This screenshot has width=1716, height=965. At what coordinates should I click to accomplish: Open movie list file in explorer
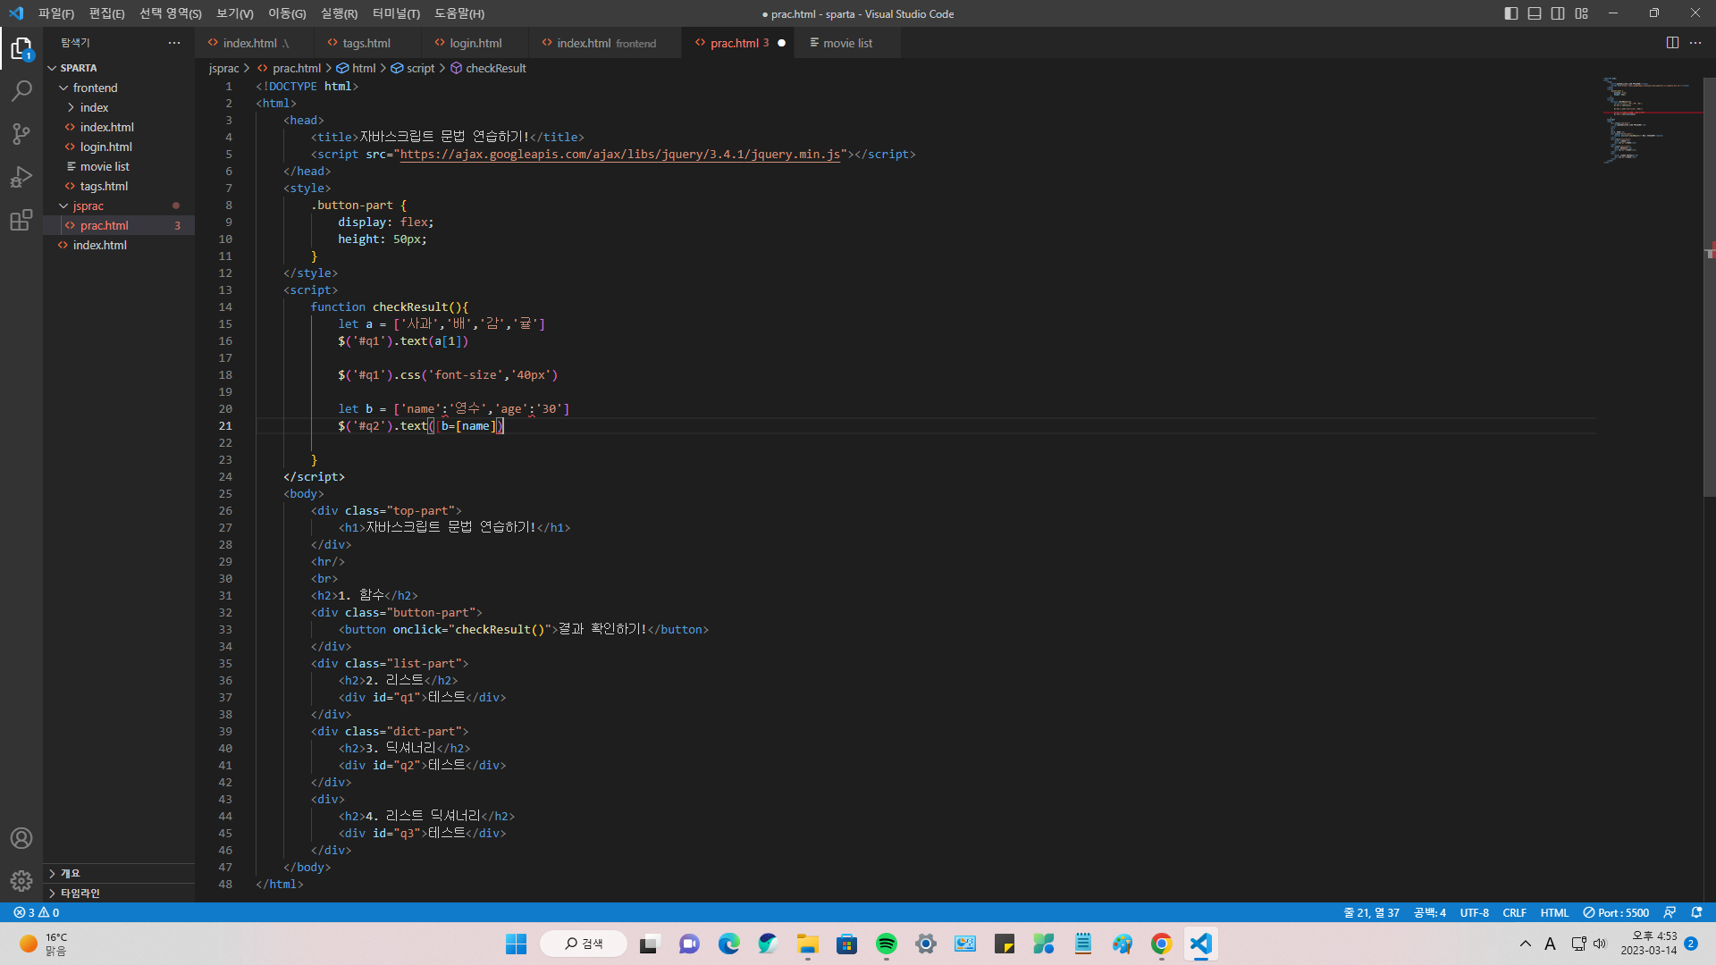(119, 166)
